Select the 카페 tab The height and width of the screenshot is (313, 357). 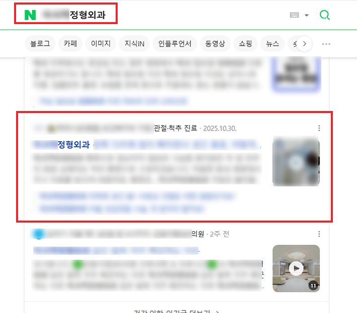point(70,43)
